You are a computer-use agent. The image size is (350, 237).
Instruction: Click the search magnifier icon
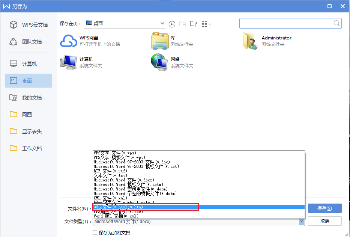[336, 23]
